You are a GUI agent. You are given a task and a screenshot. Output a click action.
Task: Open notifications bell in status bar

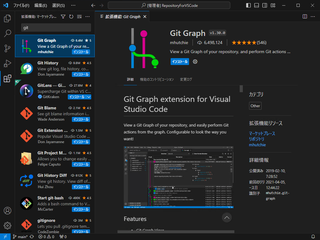point(313,237)
